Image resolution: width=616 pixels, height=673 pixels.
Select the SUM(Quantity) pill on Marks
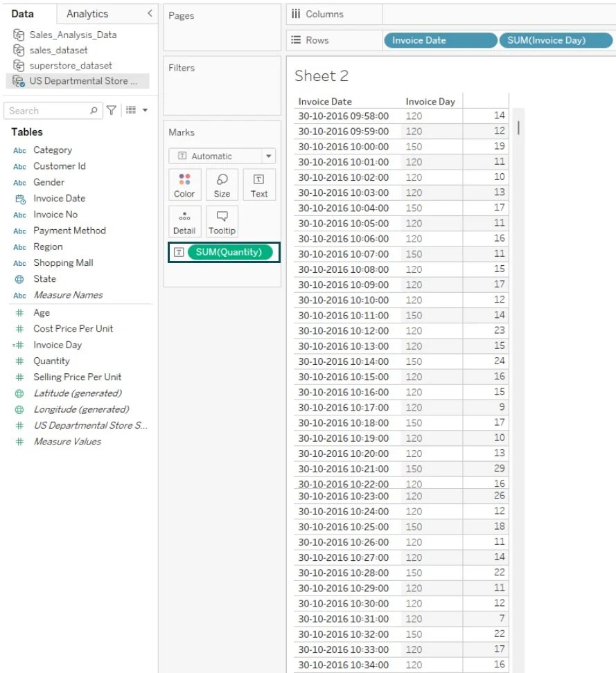230,252
